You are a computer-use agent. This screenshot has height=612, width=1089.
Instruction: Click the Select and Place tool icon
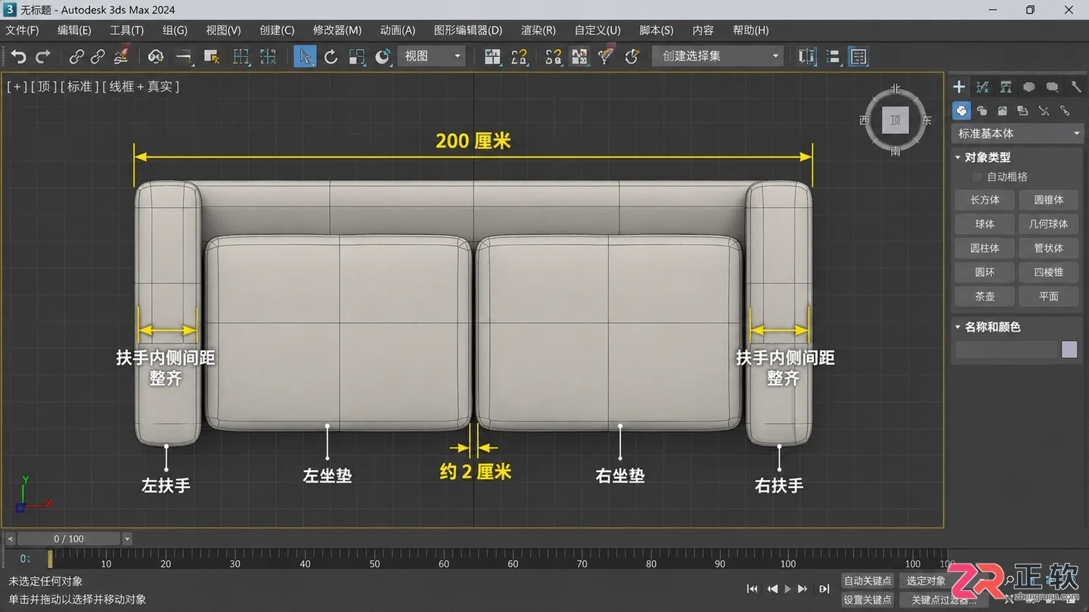pyautogui.click(x=383, y=57)
